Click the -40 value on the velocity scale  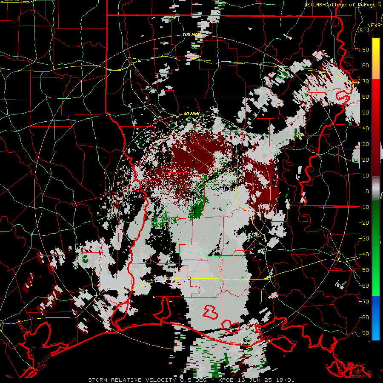pyautogui.click(x=364, y=254)
